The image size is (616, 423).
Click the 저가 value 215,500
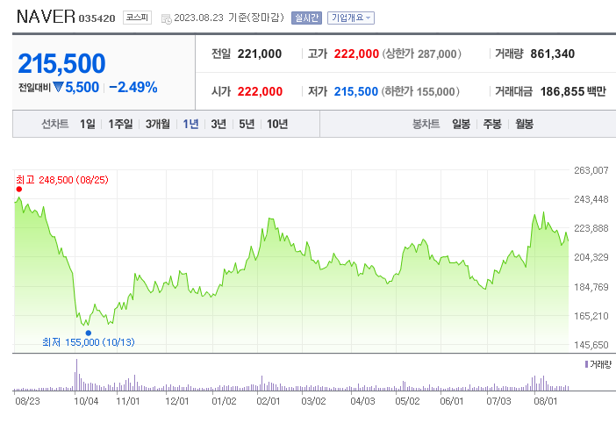(x=356, y=91)
